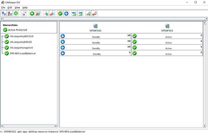Select the nfs-/exports/ERS20 hierarchy

coord(21,42)
